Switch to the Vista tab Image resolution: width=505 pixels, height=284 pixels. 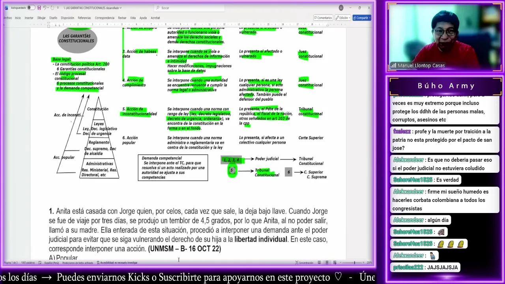point(133,18)
